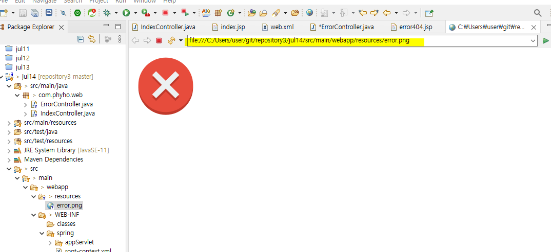Start debugging with the bug icon
The width and height of the screenshot is (551, 252).
coord(107,13)
